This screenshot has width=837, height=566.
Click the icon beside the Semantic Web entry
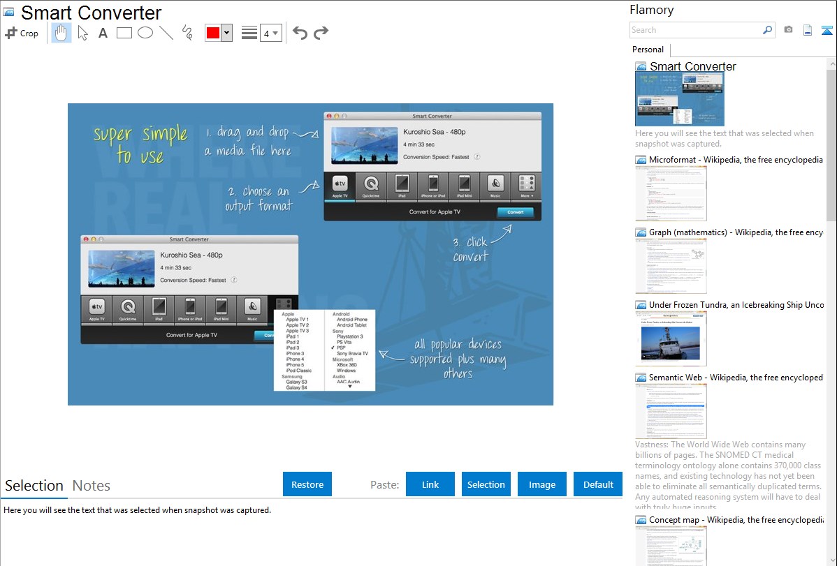[641, 378]
